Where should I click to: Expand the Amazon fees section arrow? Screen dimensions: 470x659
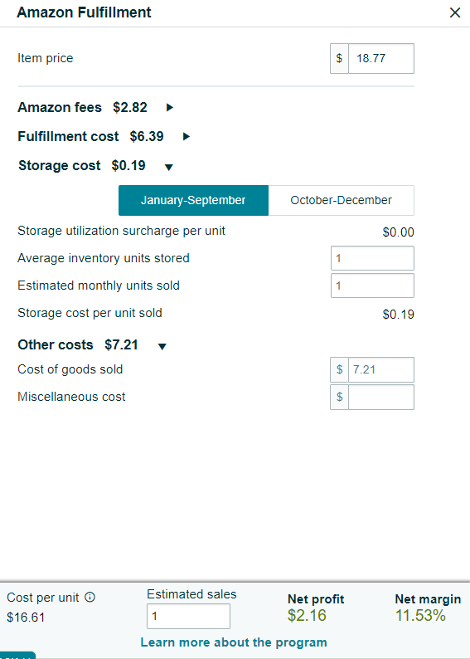170,108
